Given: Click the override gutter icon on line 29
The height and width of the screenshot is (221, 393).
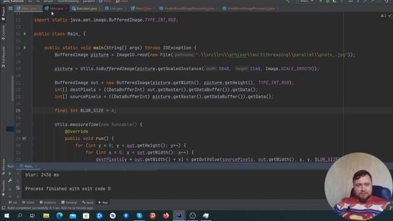Looking at the screenshot, I should pyautogui.click(x=24, y=138).
